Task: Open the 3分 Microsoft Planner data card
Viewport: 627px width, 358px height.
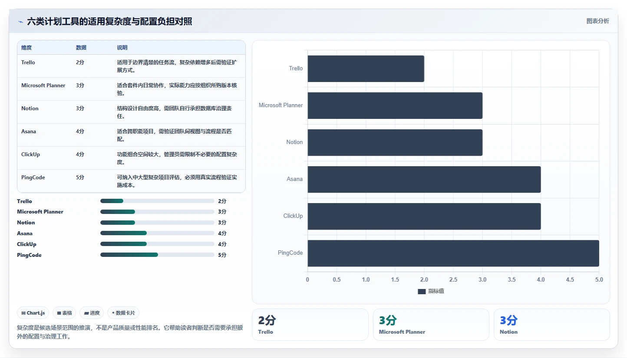Action: pyautogui.click(x=431, y=325)
